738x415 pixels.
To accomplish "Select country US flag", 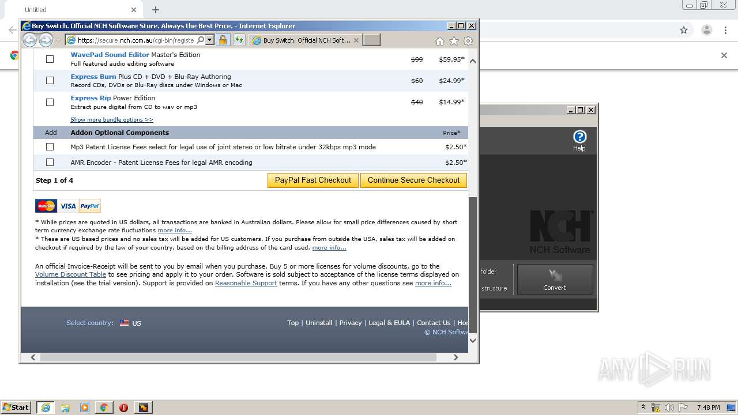I will pyautogui.click(x=124, y=323).
